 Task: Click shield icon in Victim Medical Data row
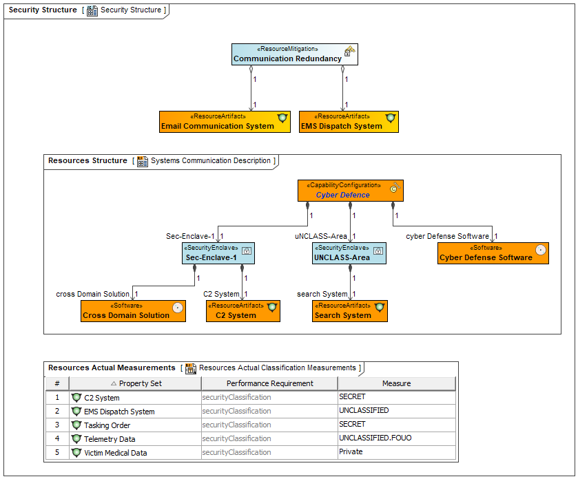[76, 452]
